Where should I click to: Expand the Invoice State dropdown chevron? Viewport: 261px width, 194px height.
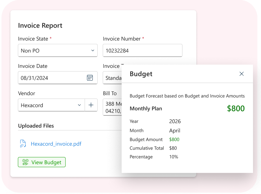pyautogui.click(x=93, y=51)
